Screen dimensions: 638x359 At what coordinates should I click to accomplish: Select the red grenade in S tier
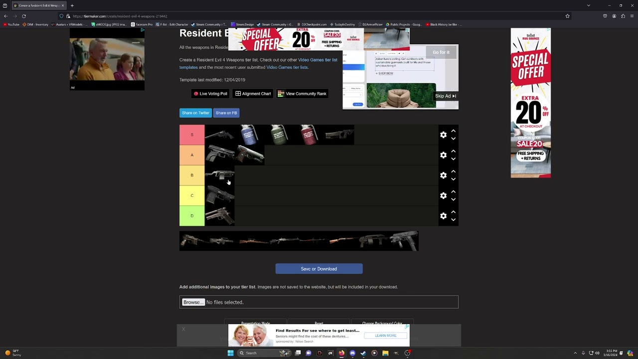click(309, 135)
